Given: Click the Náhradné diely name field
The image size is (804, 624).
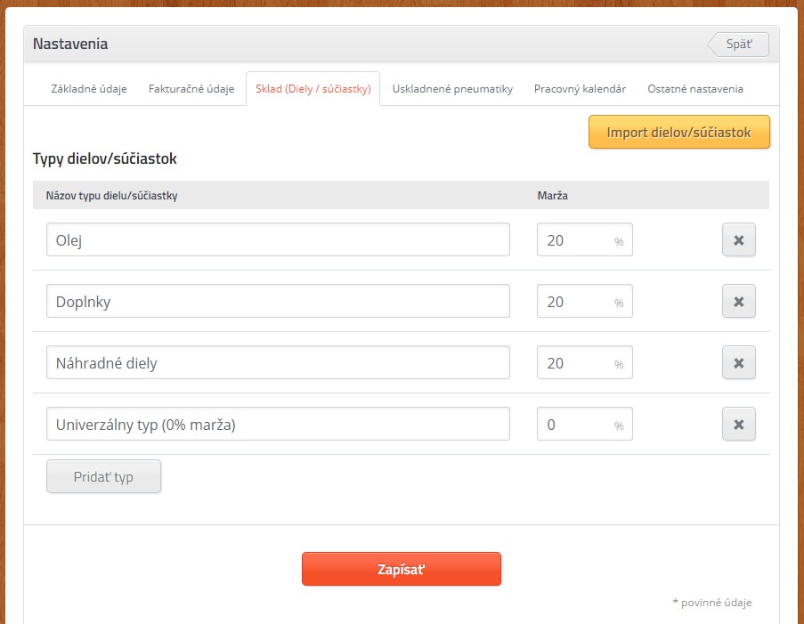Looking at the screenshot, I should coord(278,362).
